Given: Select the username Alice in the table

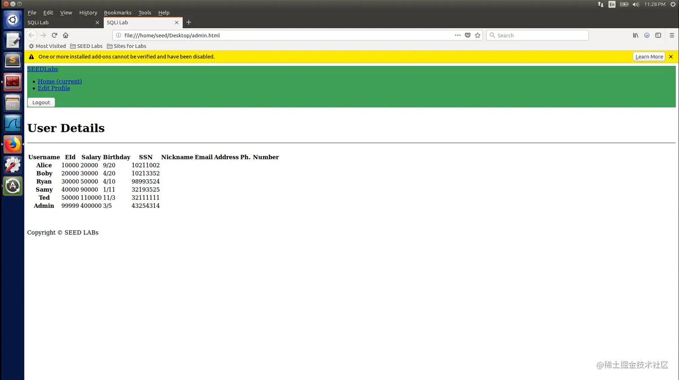Looking at the screenshot, I should (x=44, y=165).
